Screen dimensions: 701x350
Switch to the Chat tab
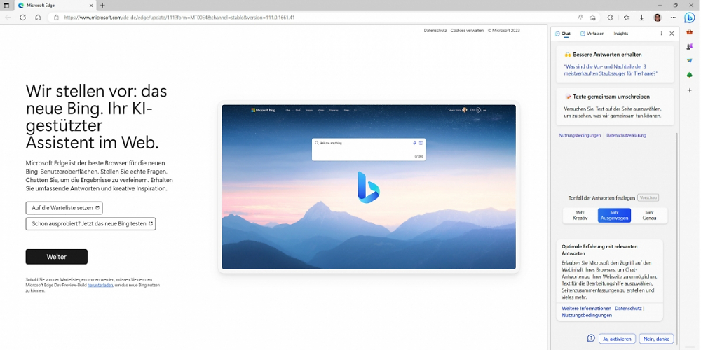tap(563, 34)
